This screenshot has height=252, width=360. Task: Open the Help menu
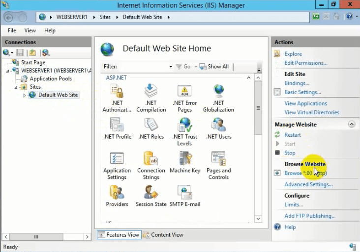click(50, 30)
